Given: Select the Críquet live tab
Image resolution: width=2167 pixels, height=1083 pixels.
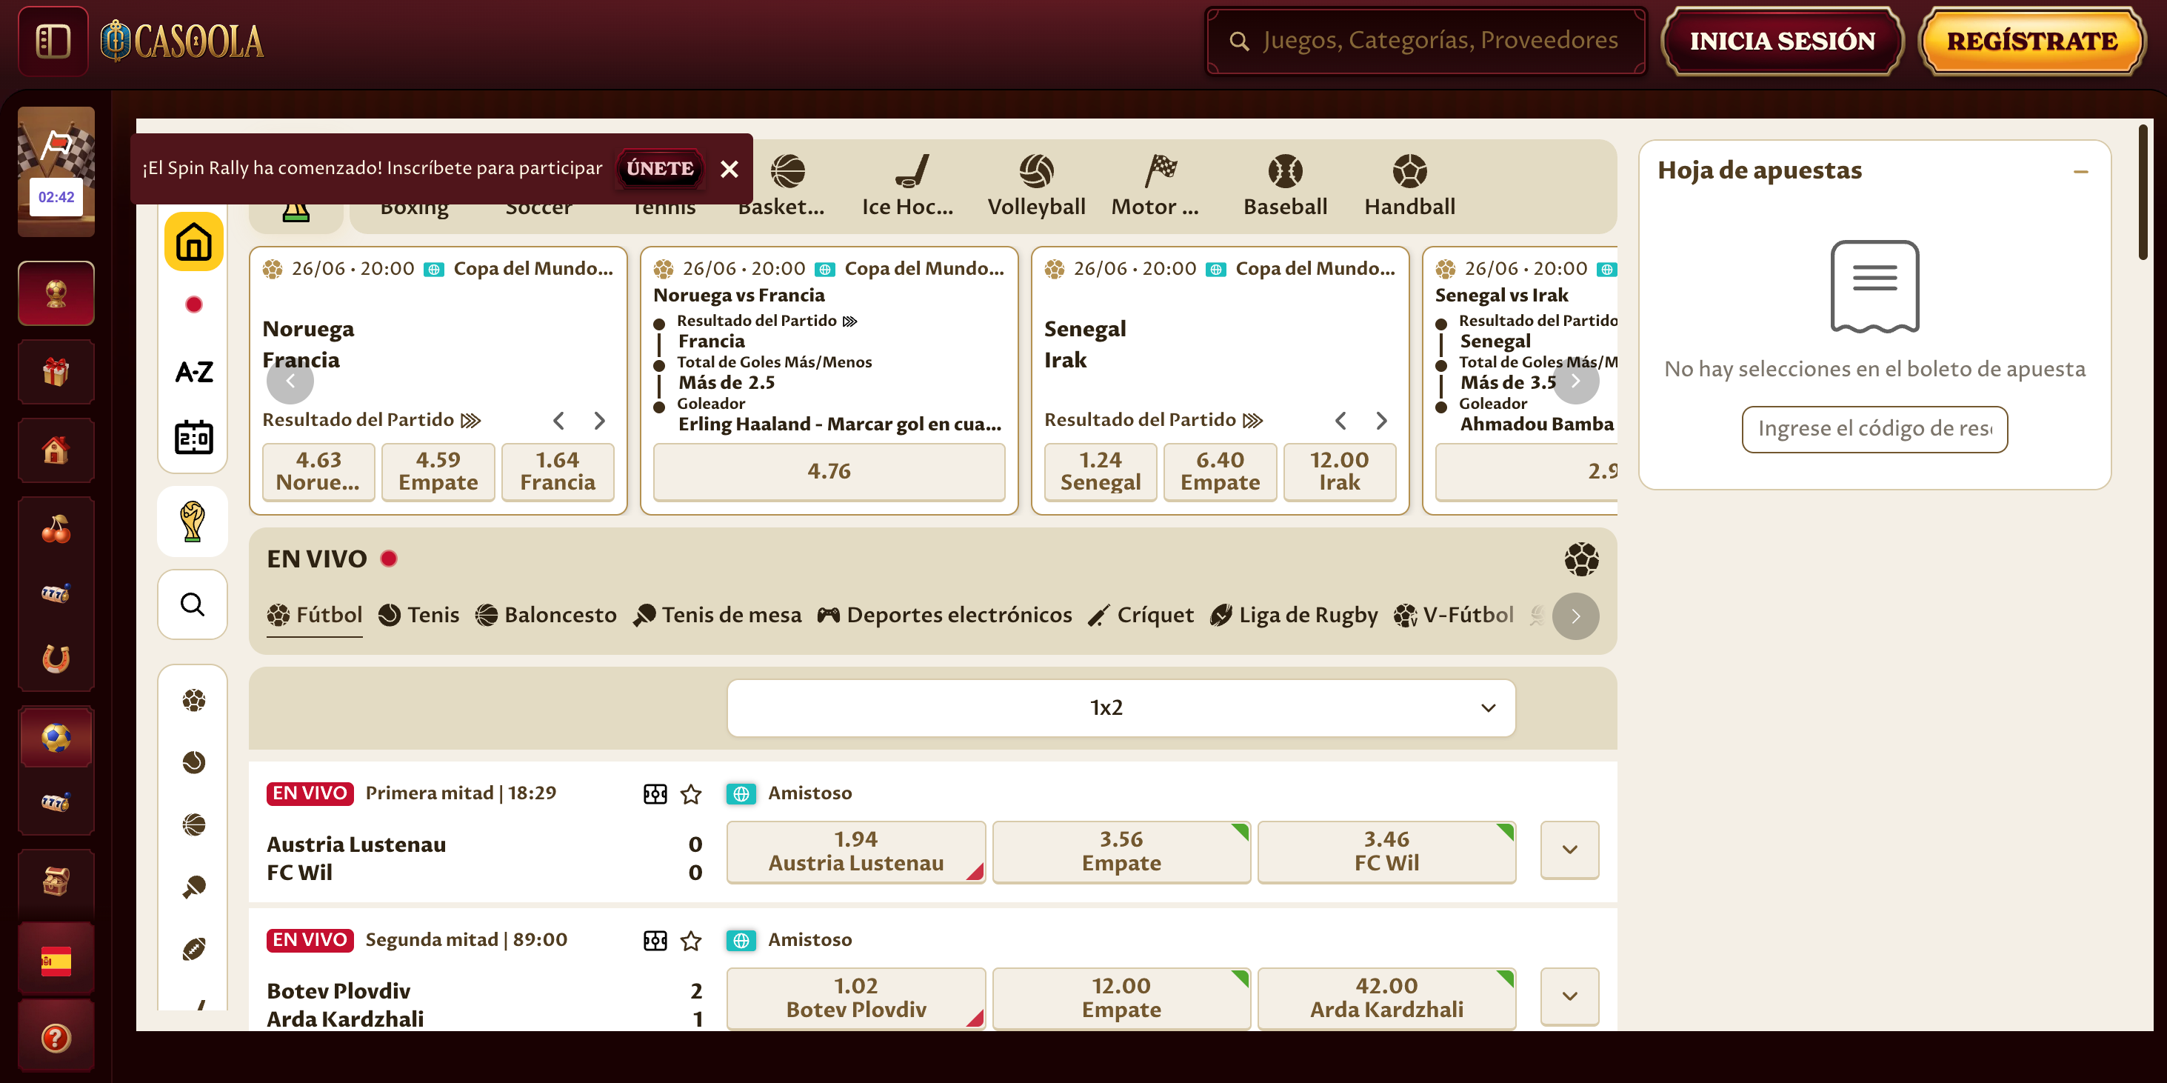Looking at the screenshot, I should pos(1141,615).
